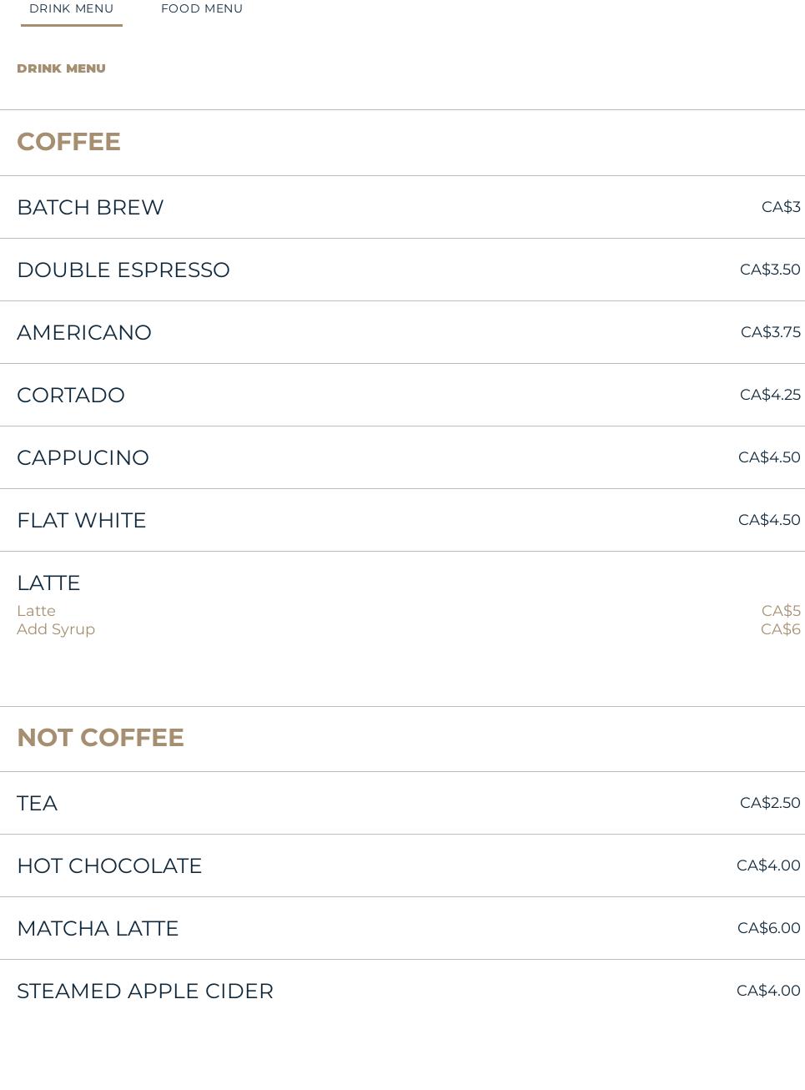Choose the Hot Chocolate item
Screen dimensions: 805x1090
[109, 865]
